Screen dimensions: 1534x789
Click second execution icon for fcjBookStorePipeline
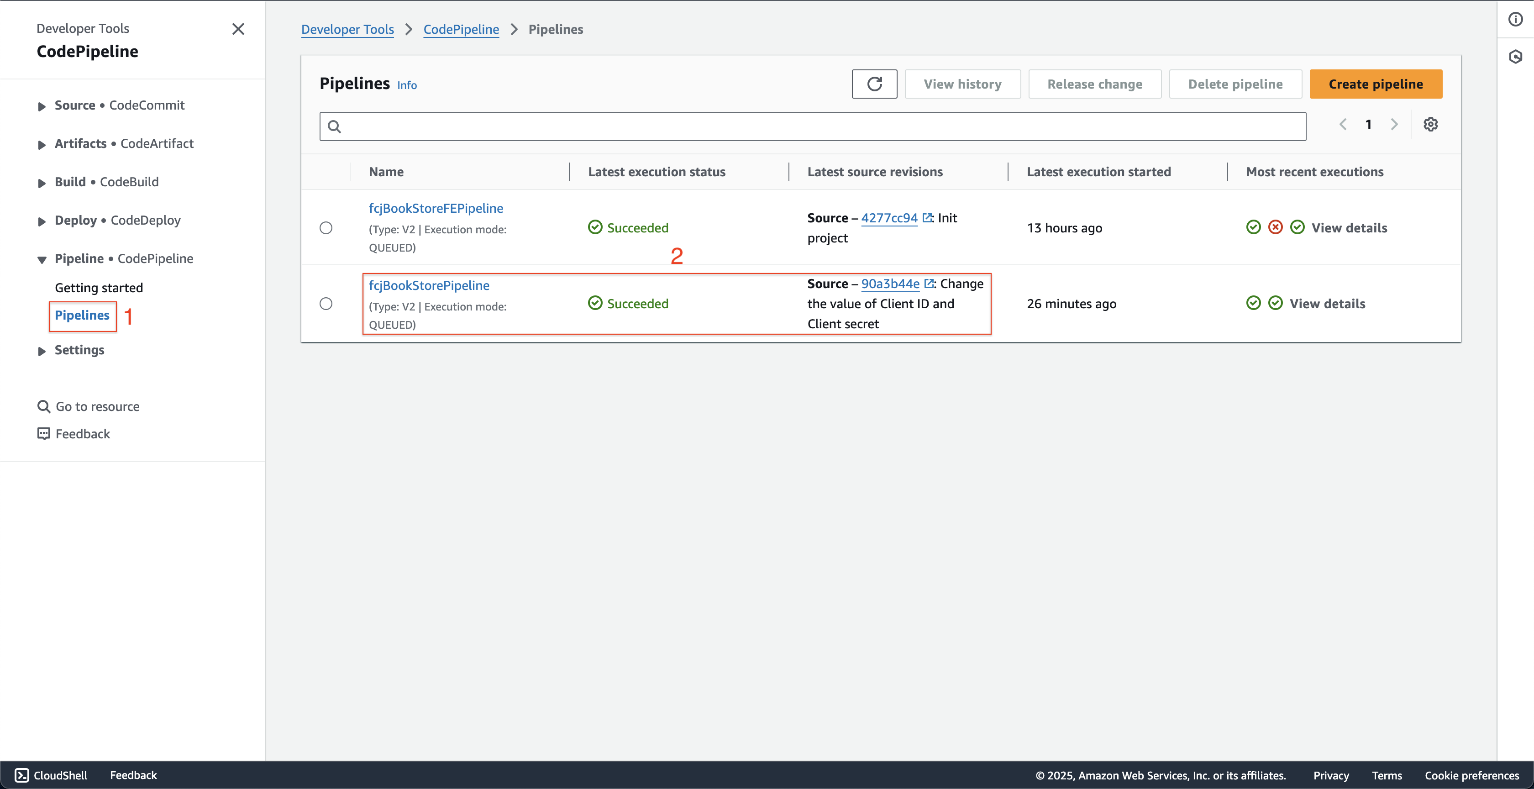[1275, 303]
